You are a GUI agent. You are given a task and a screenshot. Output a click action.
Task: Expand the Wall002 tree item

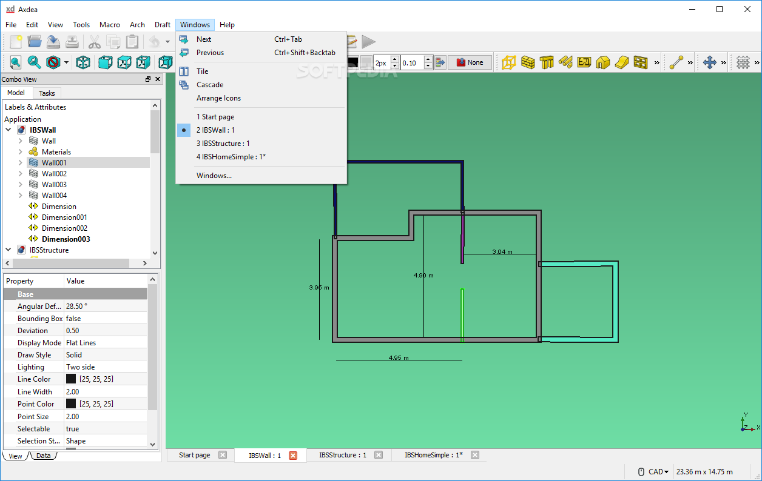pyautogui.click(x=20, y=174)
